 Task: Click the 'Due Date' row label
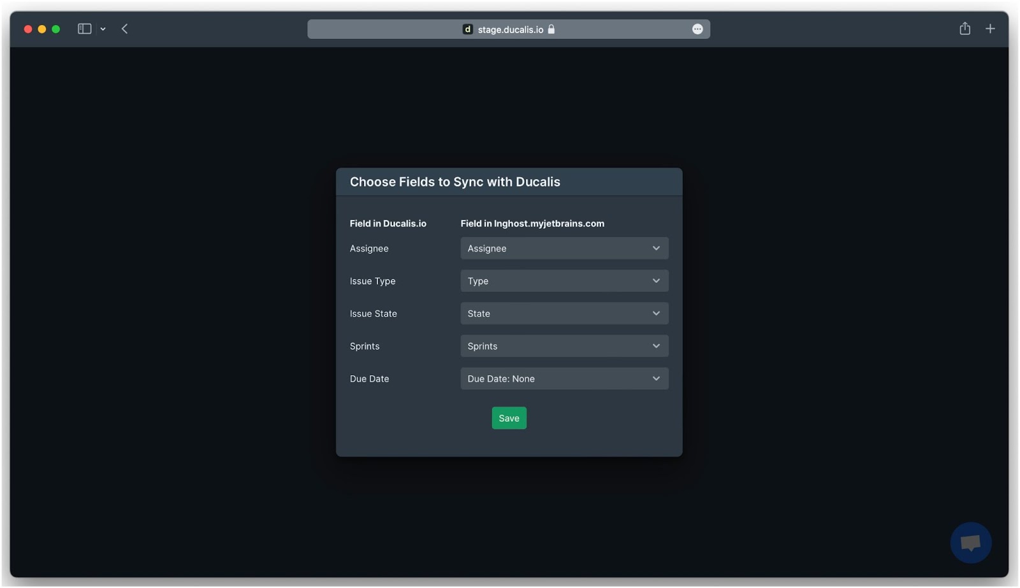tap(369, 378)
